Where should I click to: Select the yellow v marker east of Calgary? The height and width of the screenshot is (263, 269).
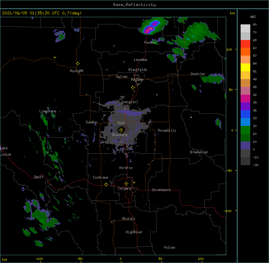[x=134, y=182]
